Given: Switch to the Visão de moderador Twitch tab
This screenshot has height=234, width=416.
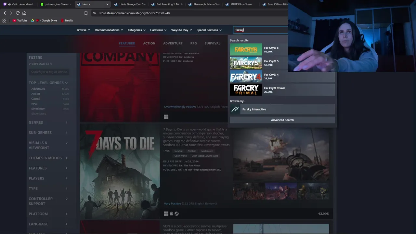Looking at the screenshot, I should click(x=18, y=4).
